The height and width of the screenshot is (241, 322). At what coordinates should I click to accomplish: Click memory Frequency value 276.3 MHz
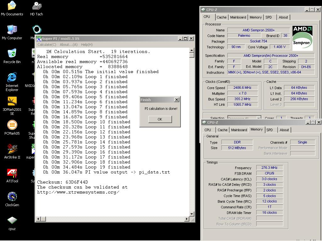[269, 168]
